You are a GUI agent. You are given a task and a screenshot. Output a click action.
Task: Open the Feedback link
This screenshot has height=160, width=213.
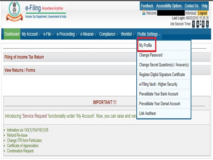(147, 6)
